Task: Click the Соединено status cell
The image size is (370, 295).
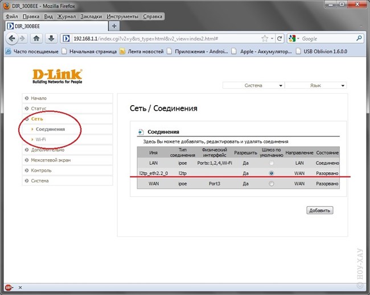Action: [x=327, y=163]
